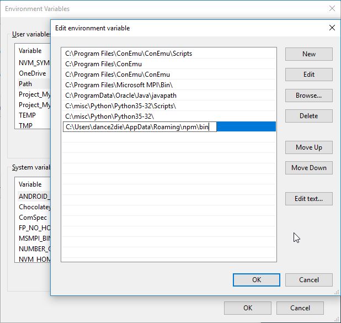
Task: Move the selected entry up
Action: click(308, 147)
